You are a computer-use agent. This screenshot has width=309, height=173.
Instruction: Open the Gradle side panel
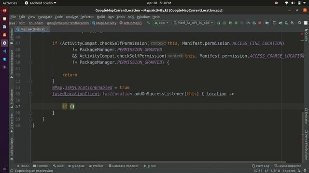(306, 35)
